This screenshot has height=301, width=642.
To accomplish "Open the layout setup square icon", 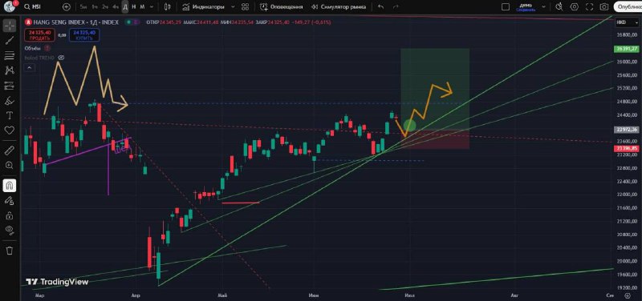I will [x=506, y=7].
